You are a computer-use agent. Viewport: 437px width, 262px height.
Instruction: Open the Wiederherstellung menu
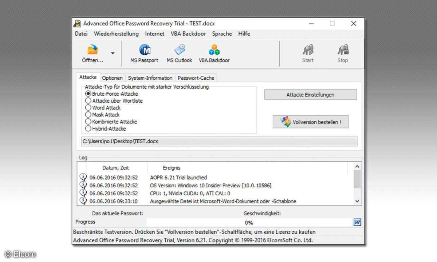[116, 33]
